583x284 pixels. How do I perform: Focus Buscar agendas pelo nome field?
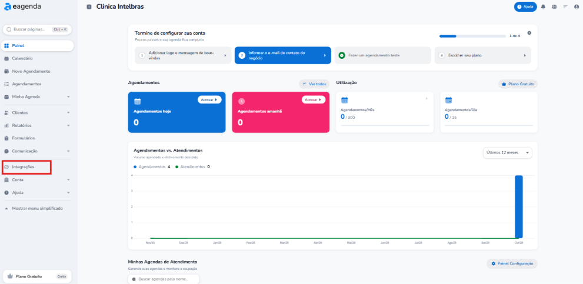(164, 279)
